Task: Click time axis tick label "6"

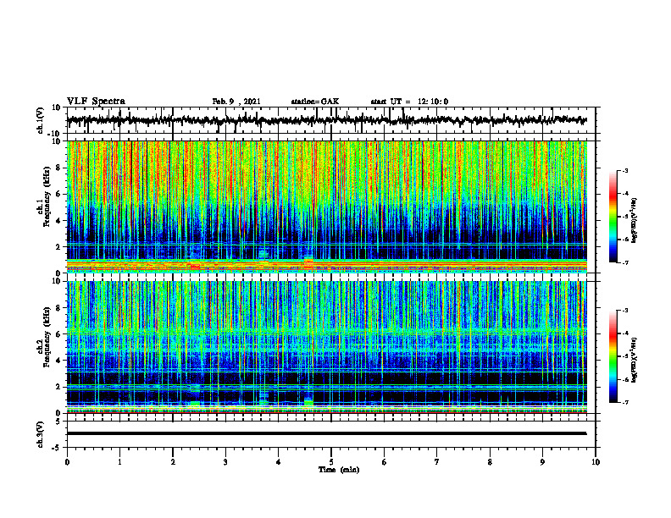Action: click(385, 462)
